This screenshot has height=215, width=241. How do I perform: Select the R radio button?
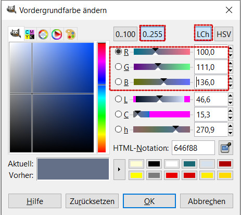(118, 52)
